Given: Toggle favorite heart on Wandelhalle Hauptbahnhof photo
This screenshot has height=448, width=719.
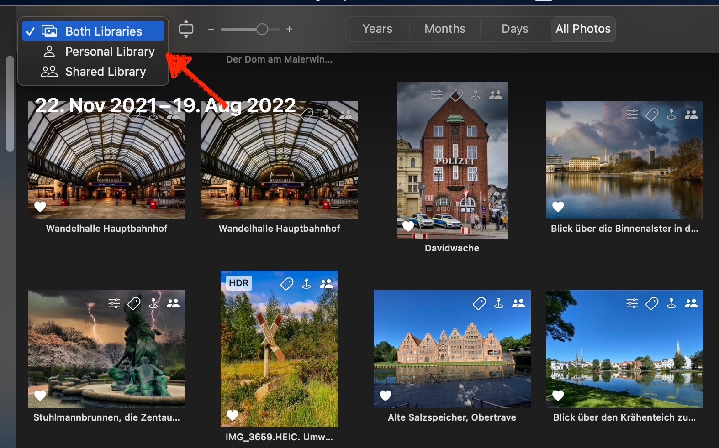Looking at the screenshot, I should tap(40, 207).
